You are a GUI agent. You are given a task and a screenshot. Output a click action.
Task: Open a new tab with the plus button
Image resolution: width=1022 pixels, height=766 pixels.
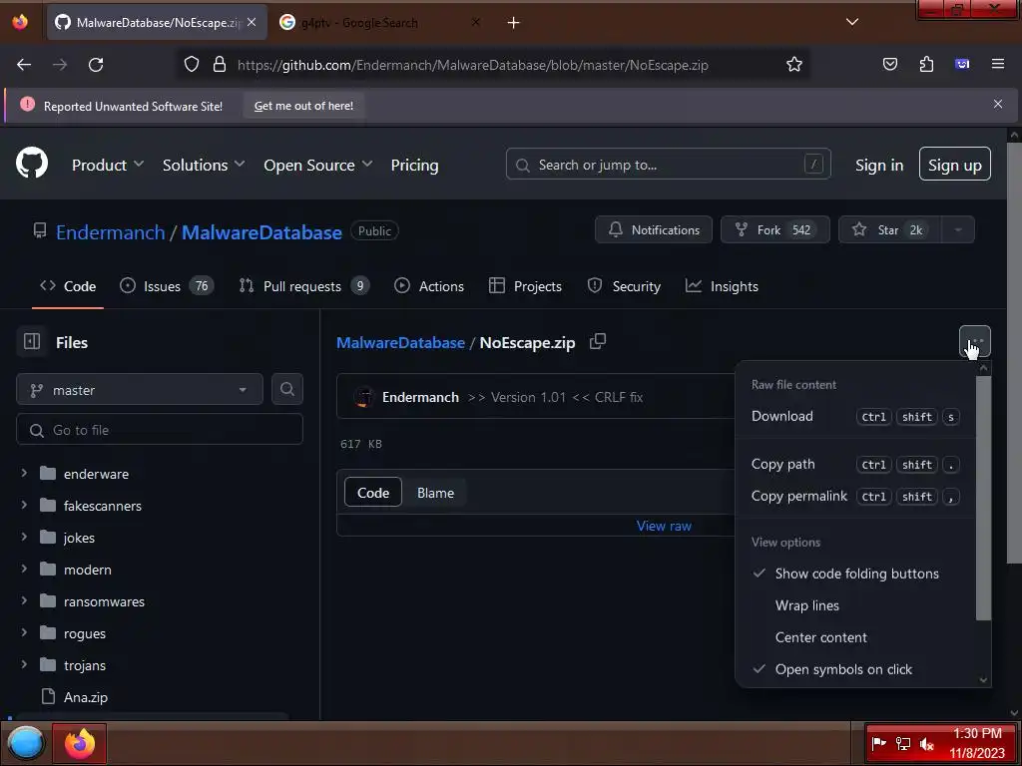(514, 23)
